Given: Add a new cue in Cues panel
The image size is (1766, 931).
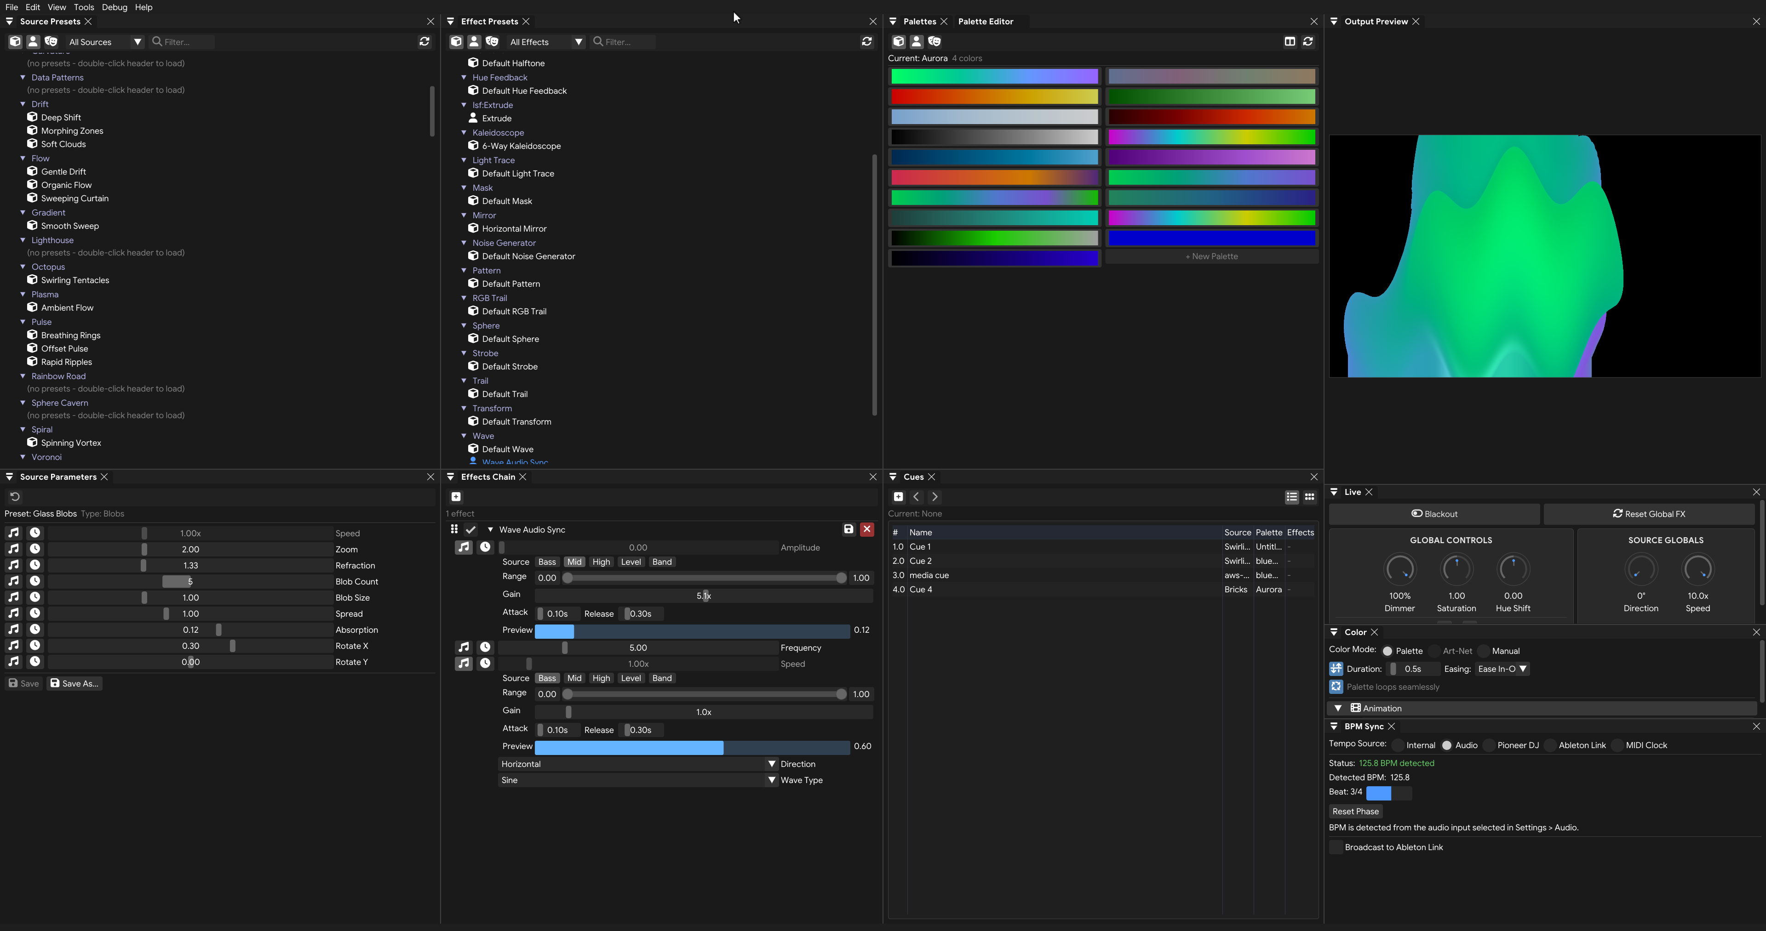Looking at the screenshot, I should click(x=898, y=497).
